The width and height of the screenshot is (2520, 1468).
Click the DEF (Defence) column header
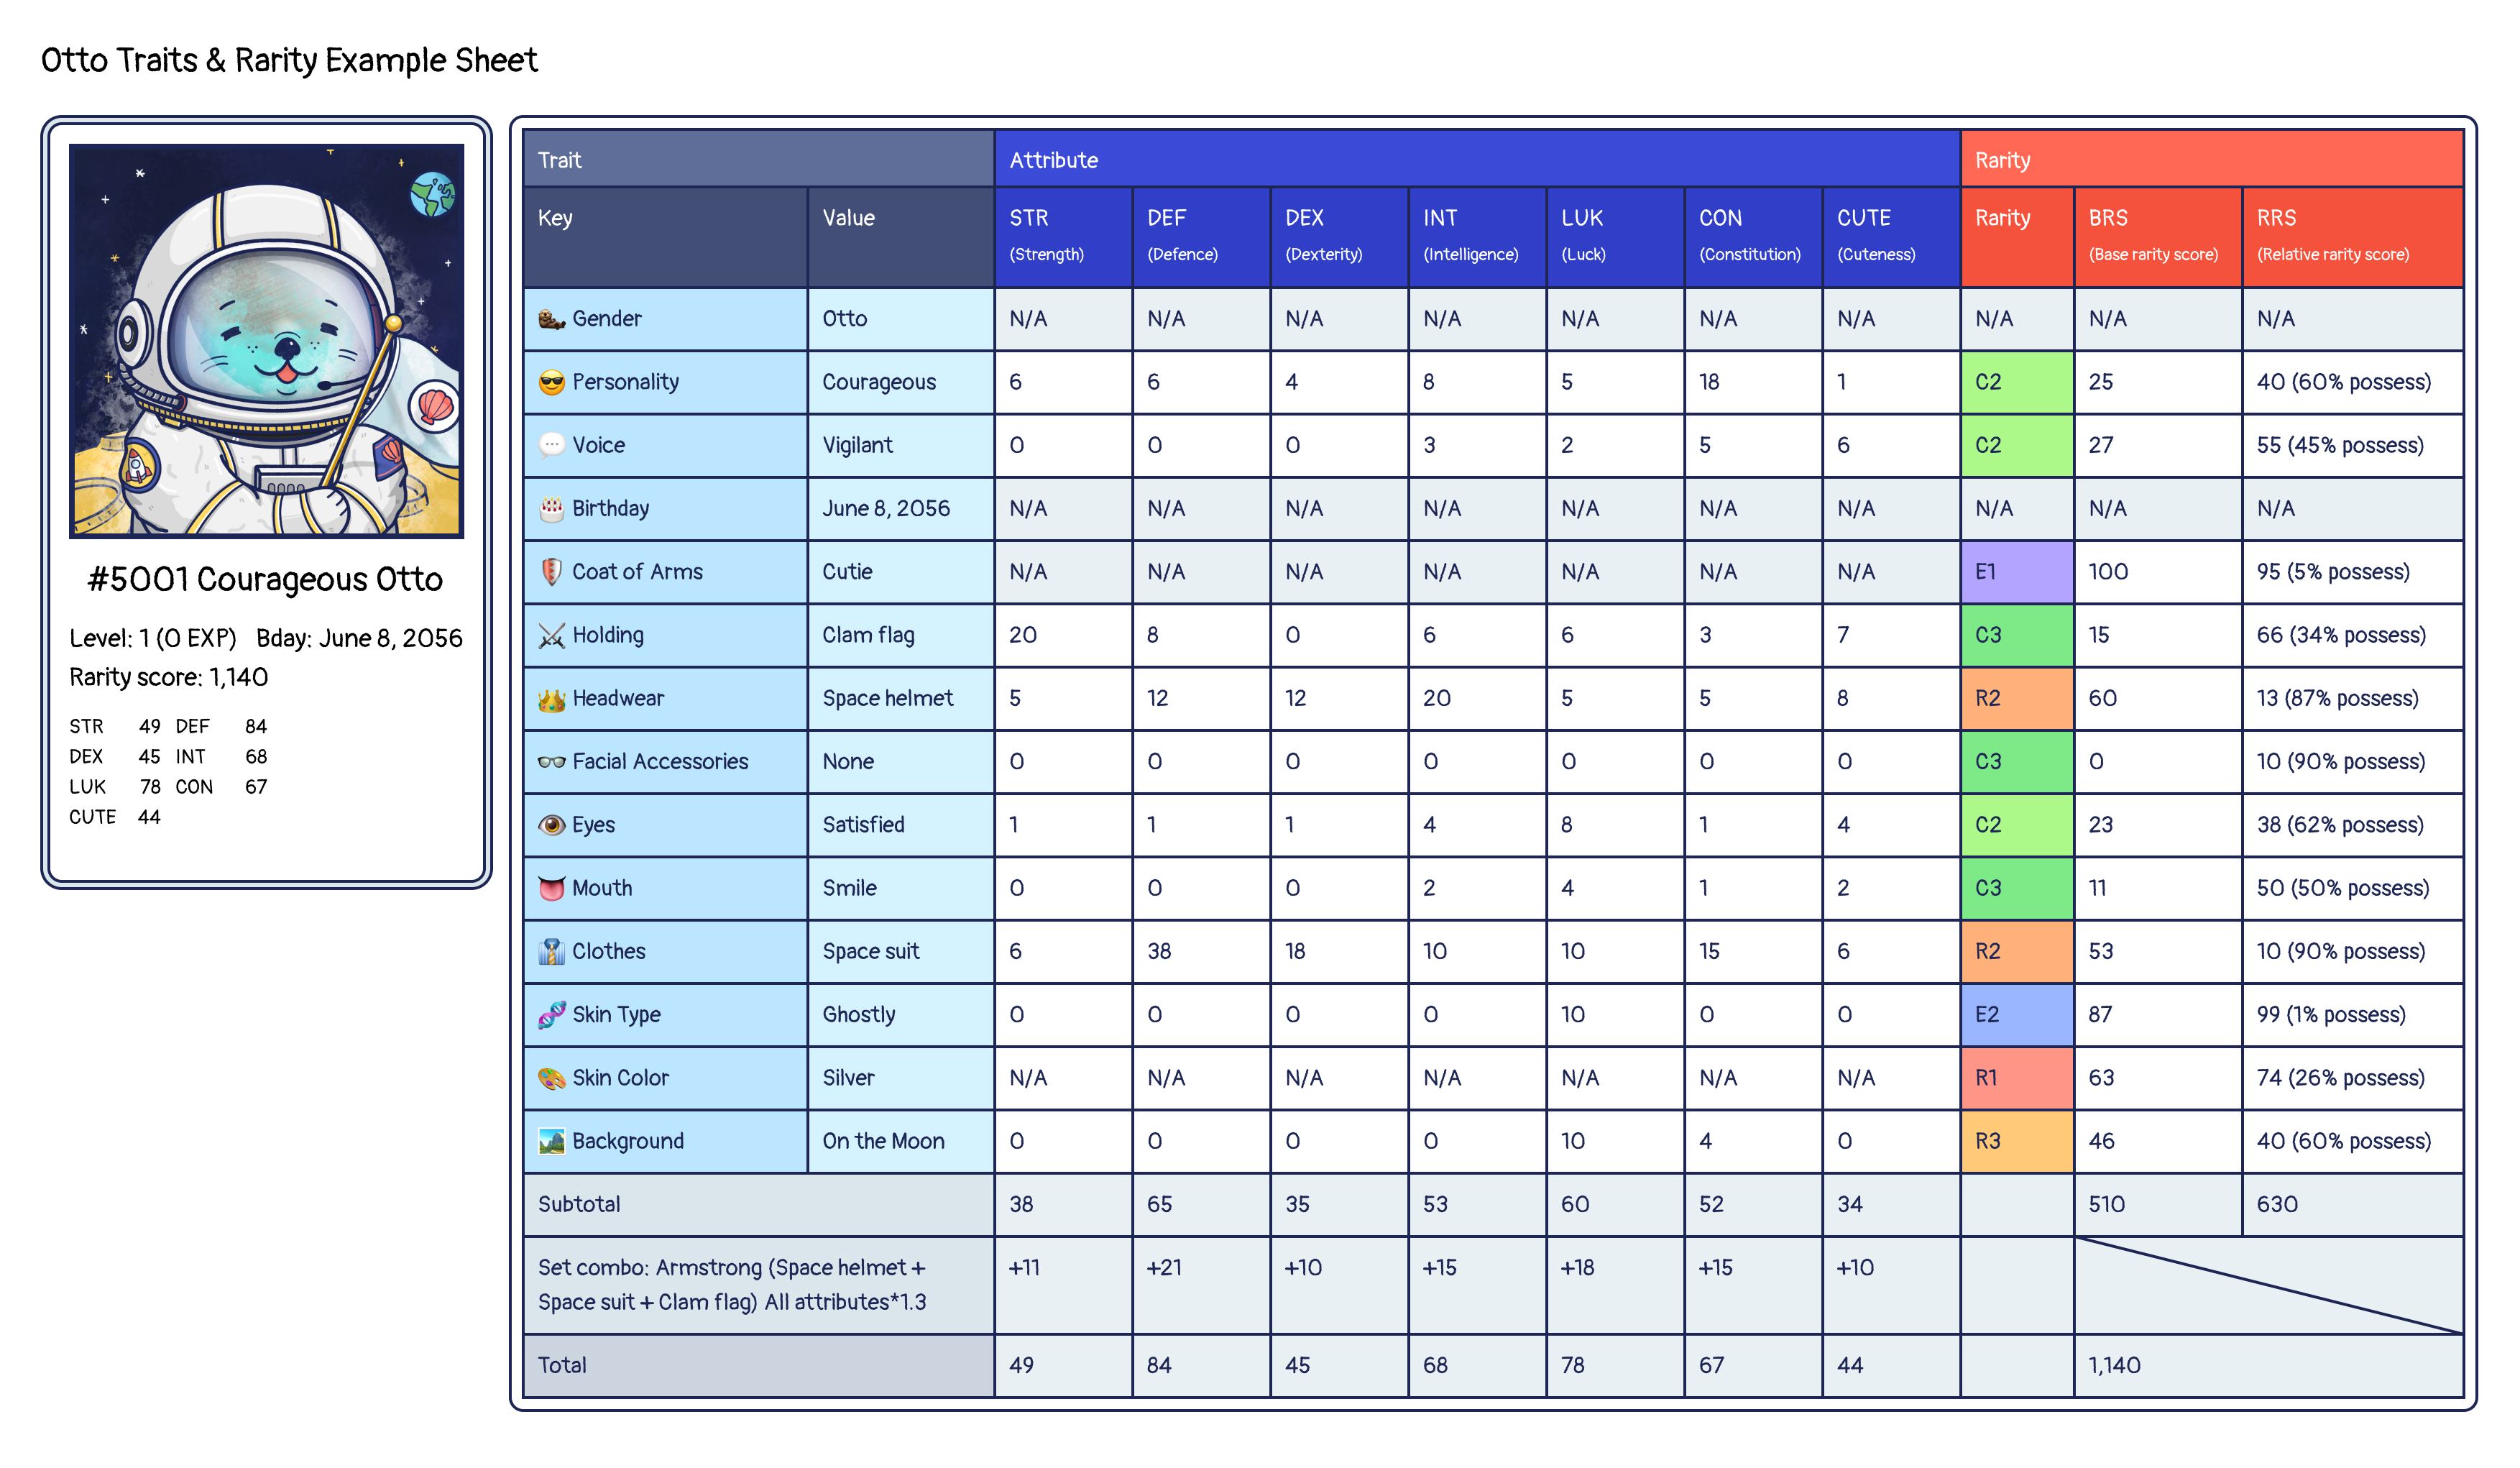1201,237
